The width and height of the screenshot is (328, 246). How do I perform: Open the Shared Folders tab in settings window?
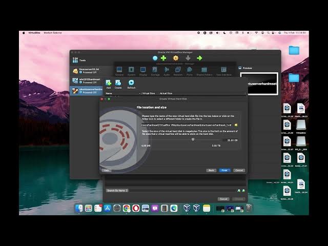[x=204, y=71]
